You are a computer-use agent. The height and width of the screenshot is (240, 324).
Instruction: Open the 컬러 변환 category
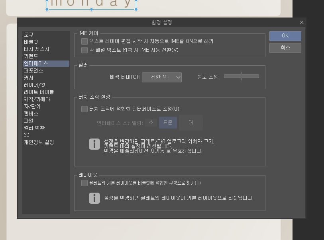[x=46, y=128]
